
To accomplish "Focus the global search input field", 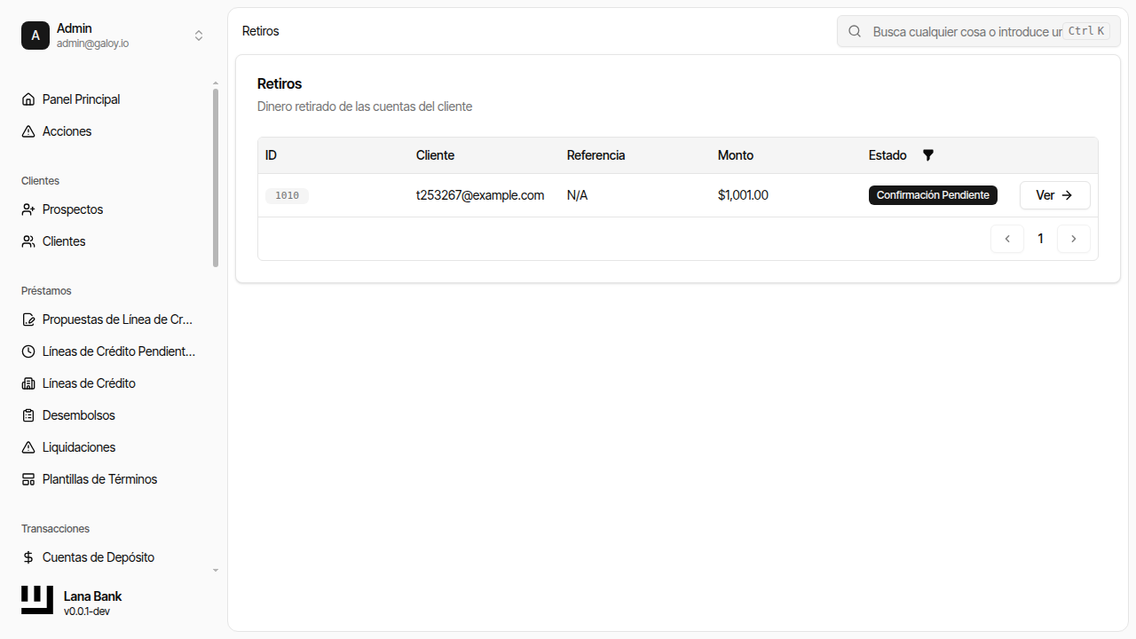I will [966, 31].
